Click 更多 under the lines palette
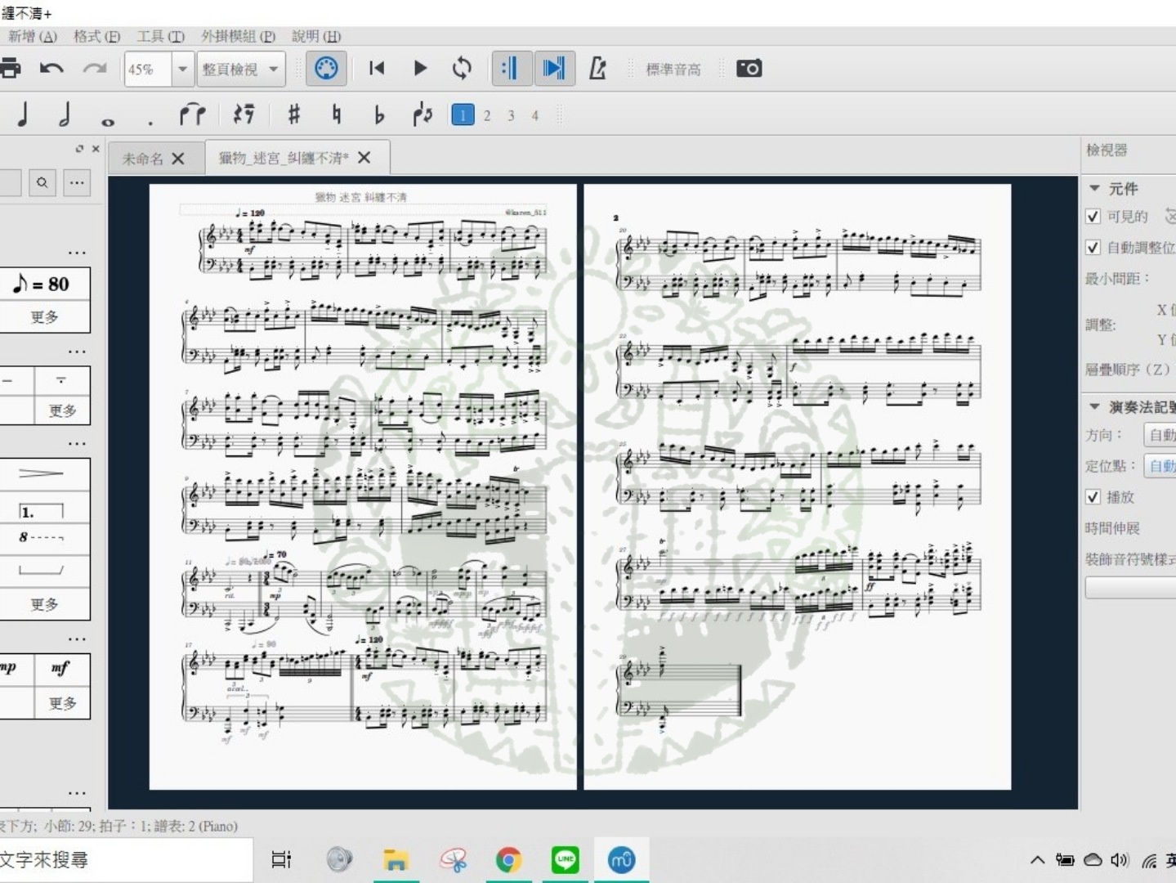The image size is (1176, 883). 44,604
